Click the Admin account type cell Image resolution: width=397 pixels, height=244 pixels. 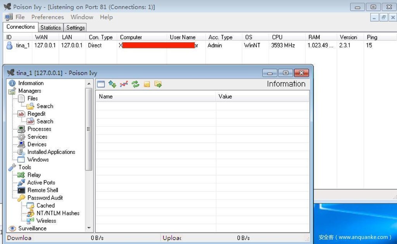click(x=215, y=46)
